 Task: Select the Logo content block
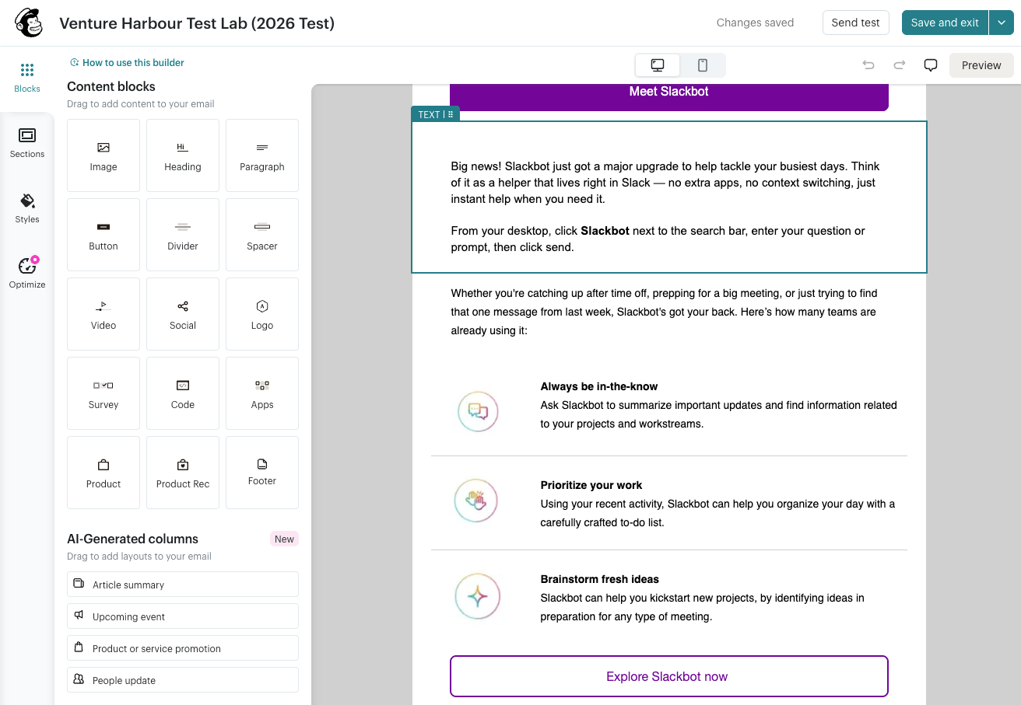(262, 314)
